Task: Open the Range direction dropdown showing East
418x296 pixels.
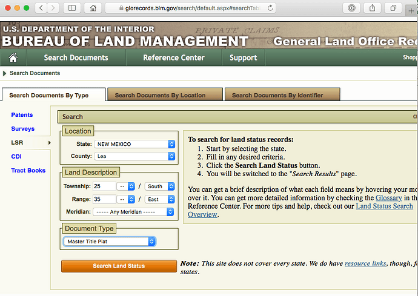Action: 160,199
